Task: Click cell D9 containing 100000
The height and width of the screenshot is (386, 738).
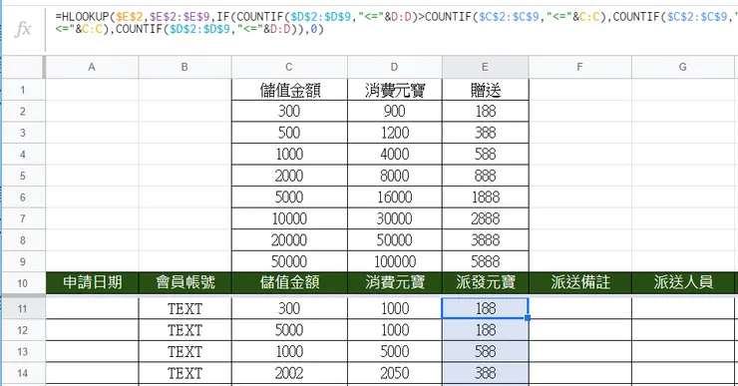Action: click(x=394, y=261)
